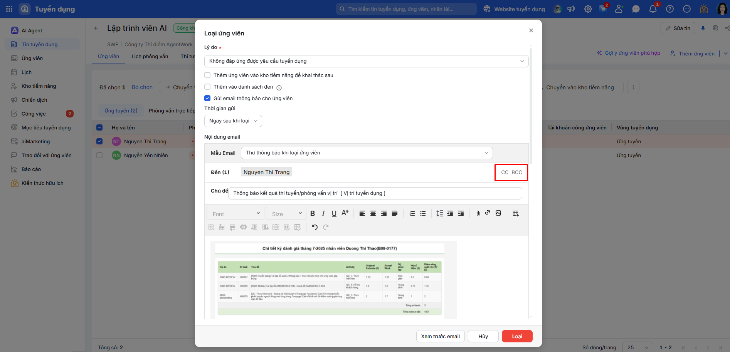Close the Loại ứng viên dialog
Image resolution: width=730 pixels, height=352 pixels.
531,30
